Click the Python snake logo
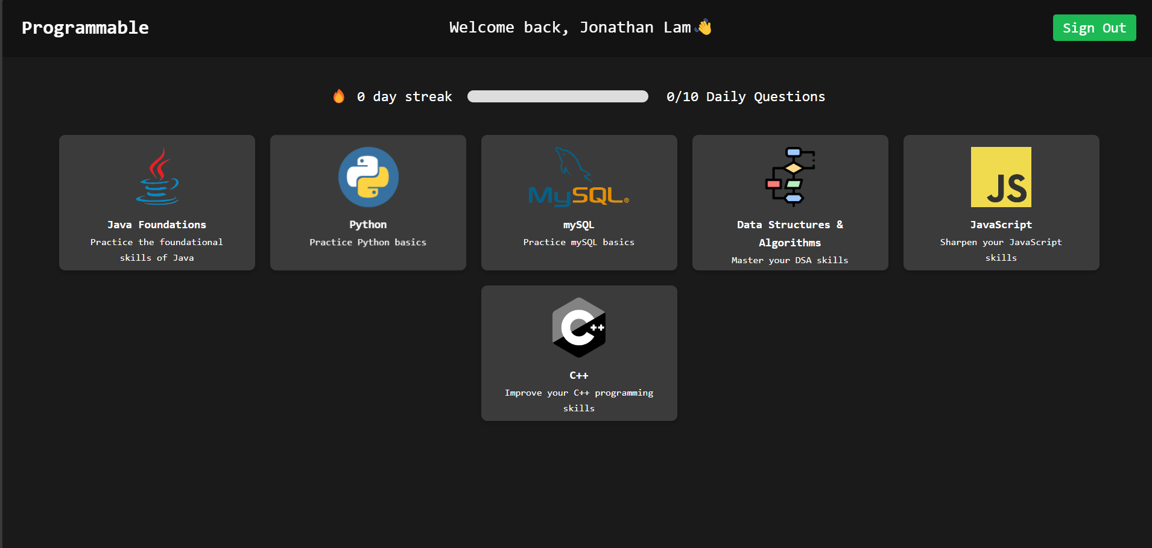The height and width of the screenshot is (548, 1152). point(368,177)
